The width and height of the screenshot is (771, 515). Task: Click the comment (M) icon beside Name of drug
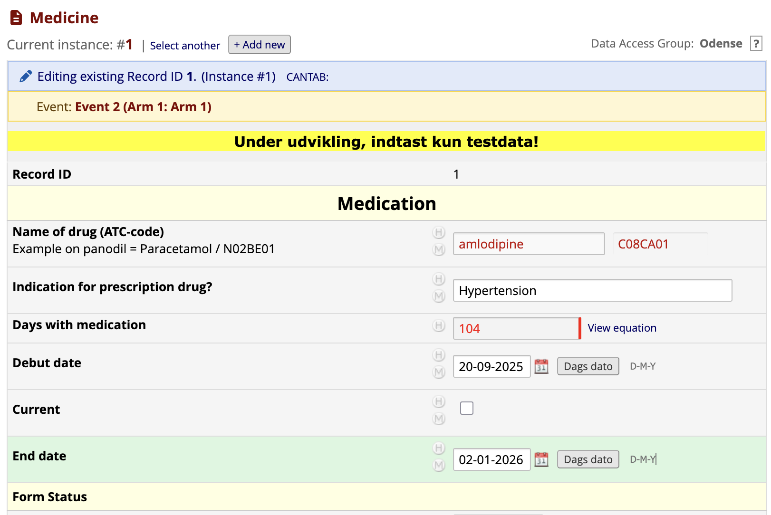coord(439,249)
